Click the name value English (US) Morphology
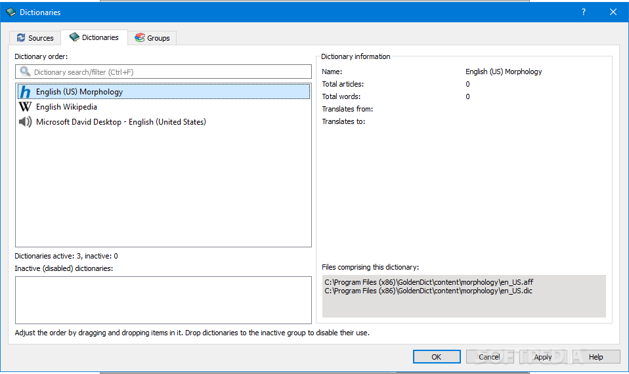Screen dimensions: 629x374 click(504, 72)
